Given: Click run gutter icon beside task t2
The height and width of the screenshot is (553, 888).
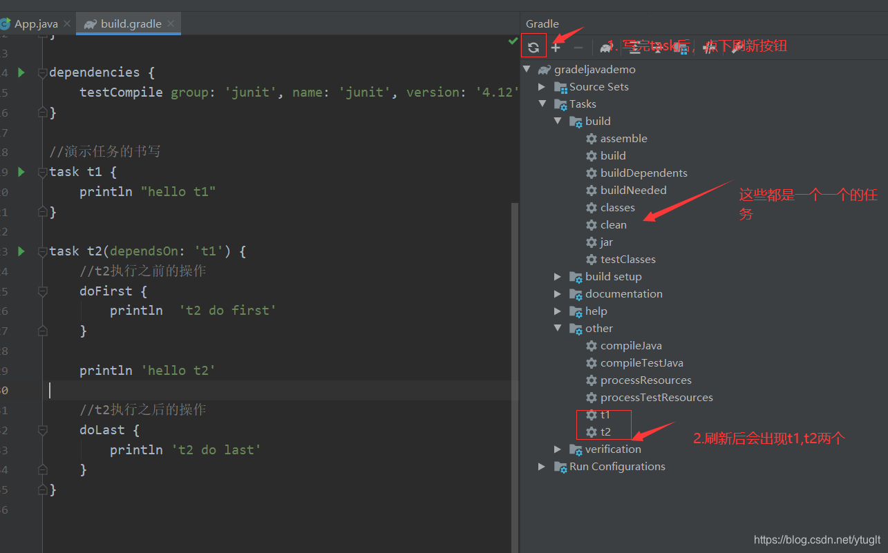Looking at the screenshot, I should (x=21, y=251).
